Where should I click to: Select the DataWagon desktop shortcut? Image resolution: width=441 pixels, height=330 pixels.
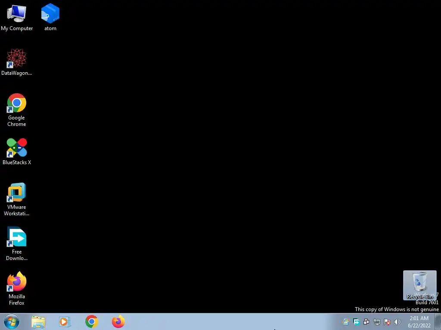pyautogui.click(x=17, y=62)
